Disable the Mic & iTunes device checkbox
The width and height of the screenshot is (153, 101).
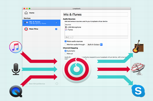[x=56, y=23]
